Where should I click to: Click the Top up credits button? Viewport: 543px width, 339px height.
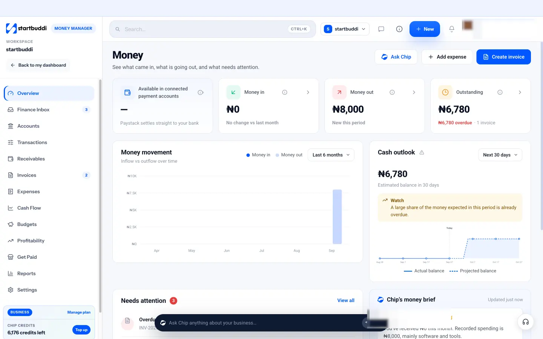(81, 330)
